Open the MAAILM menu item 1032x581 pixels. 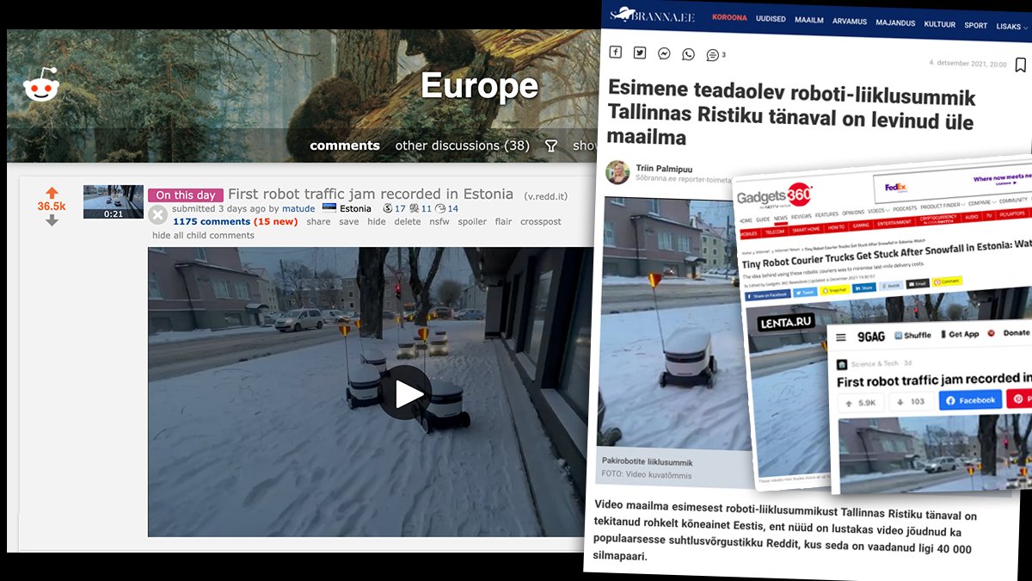[x=809, y=20]
